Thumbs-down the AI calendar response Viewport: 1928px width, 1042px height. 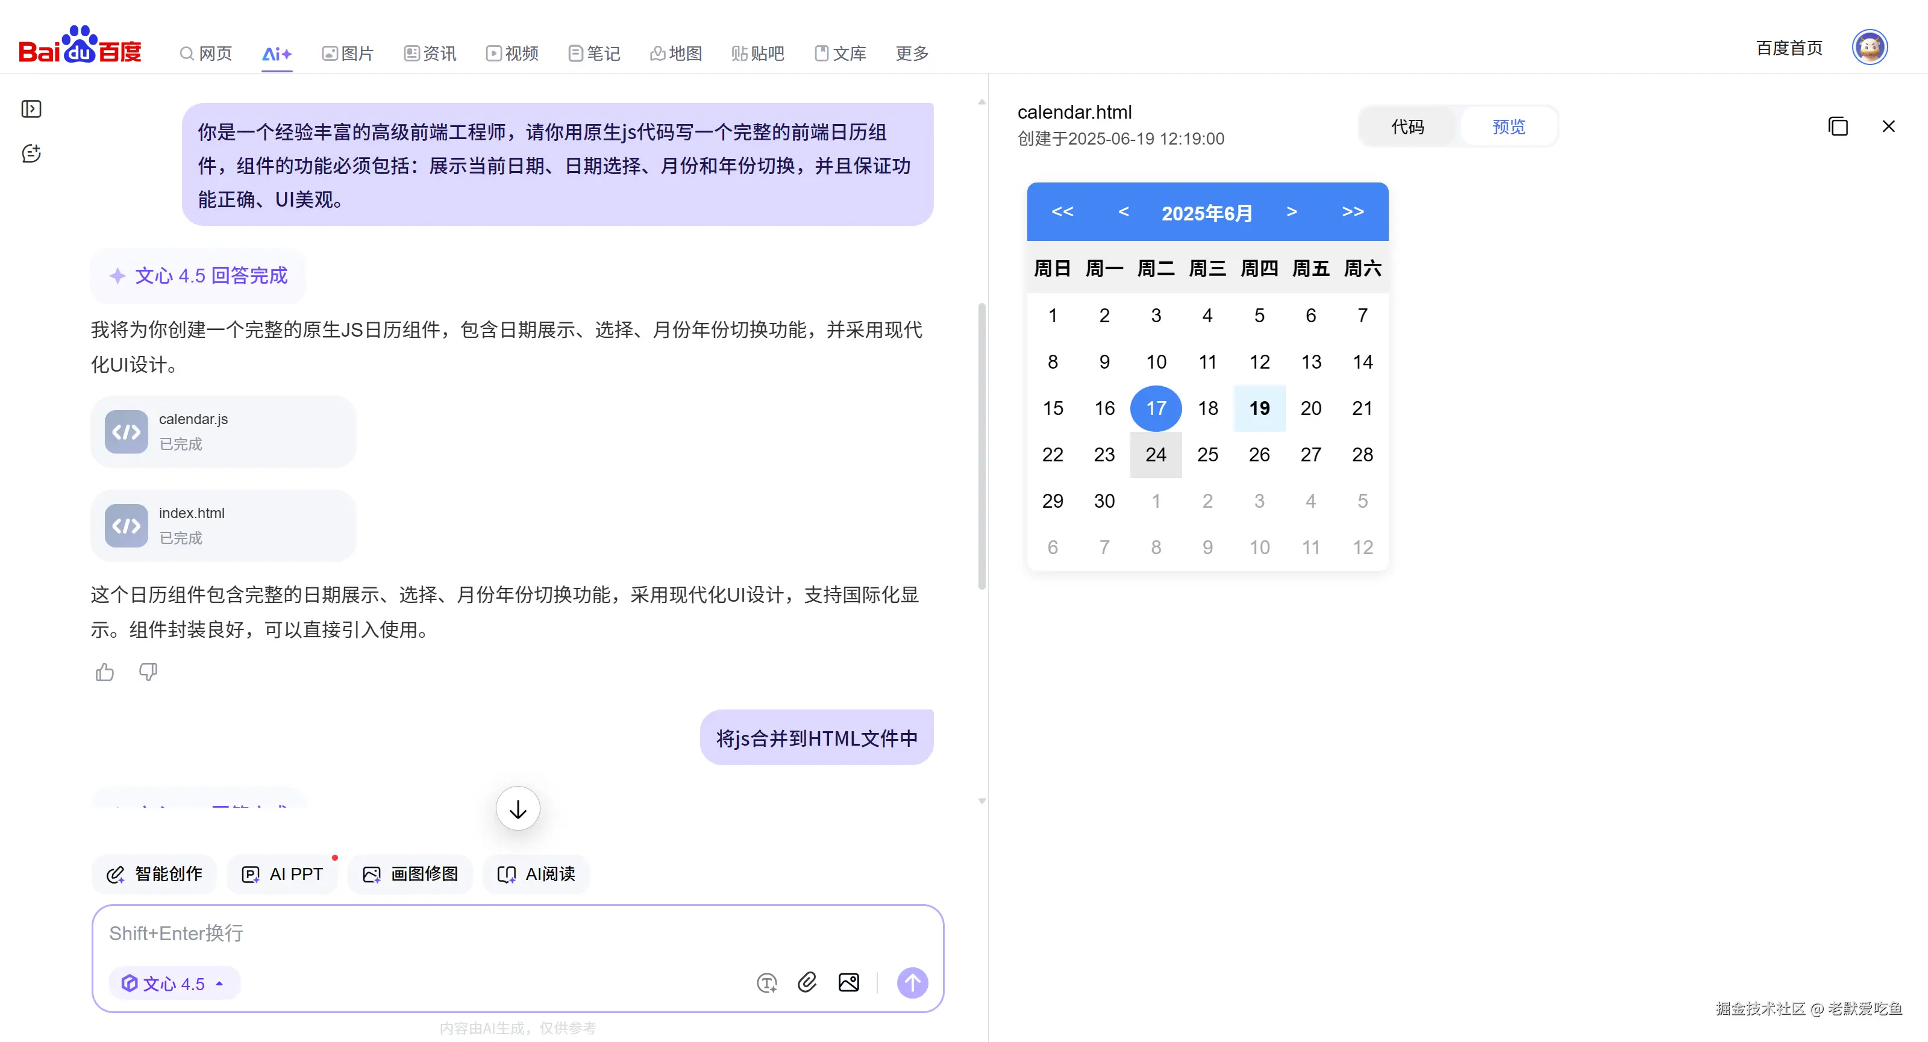pyautogui.click(x=148, y=672)
